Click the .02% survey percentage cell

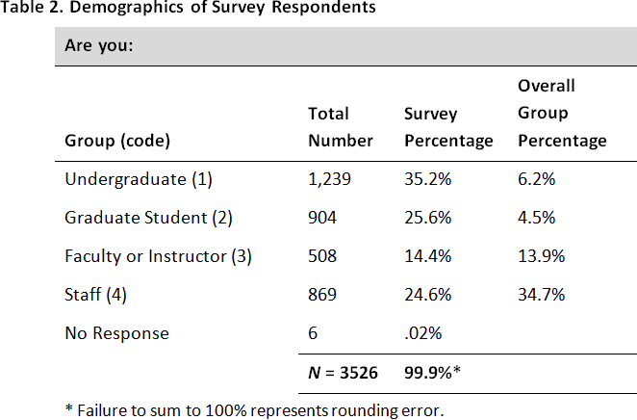coord(422,333)
